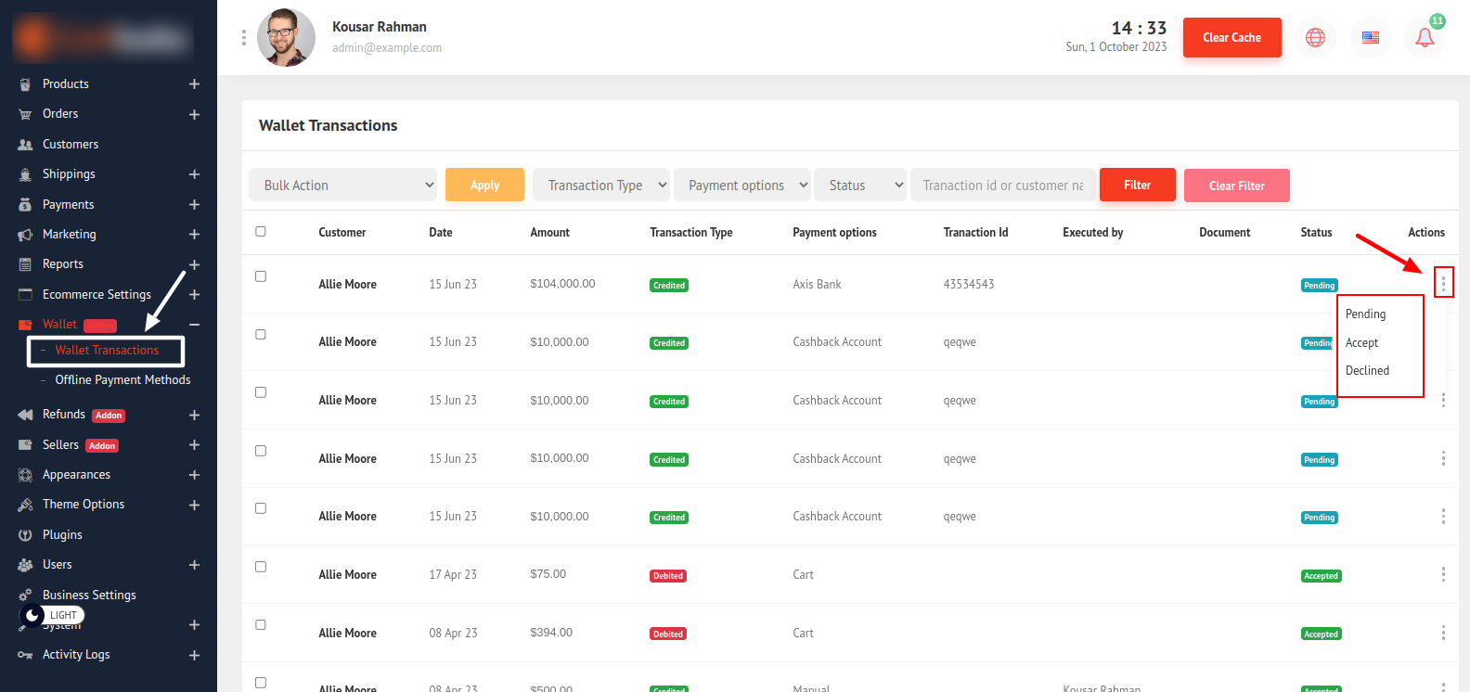This screenshot has width=1470, height=692.
Task: Check the select-all checkbox in table header
Action: [x=261, y=232]
